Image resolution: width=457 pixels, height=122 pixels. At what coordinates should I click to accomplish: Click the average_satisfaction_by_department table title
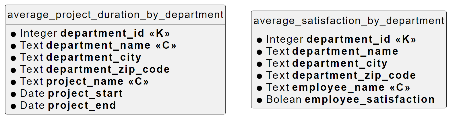coord(349,21)
